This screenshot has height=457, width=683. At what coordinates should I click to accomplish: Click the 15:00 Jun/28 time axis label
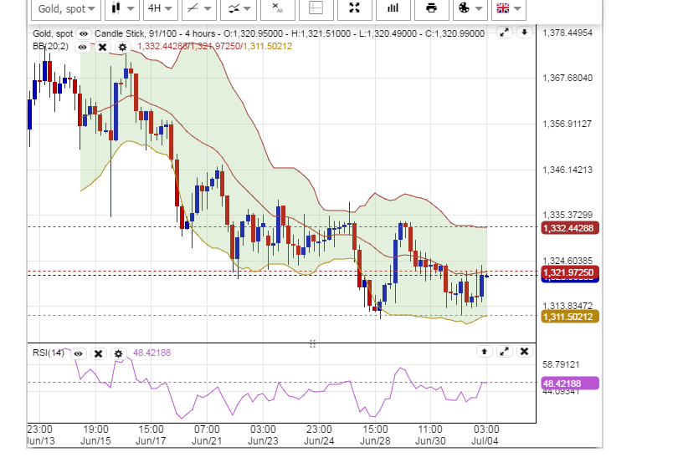(x=375, y=435)
